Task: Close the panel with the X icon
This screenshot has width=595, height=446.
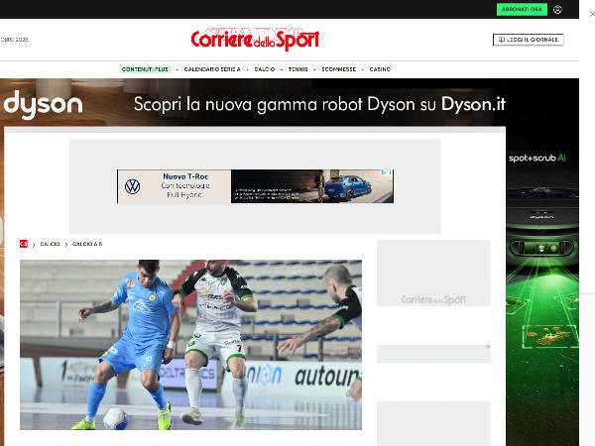Action: tap(592, 14)
